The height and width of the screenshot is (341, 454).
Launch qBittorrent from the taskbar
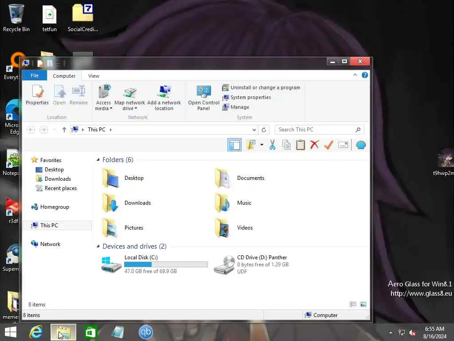click(145, 332)
